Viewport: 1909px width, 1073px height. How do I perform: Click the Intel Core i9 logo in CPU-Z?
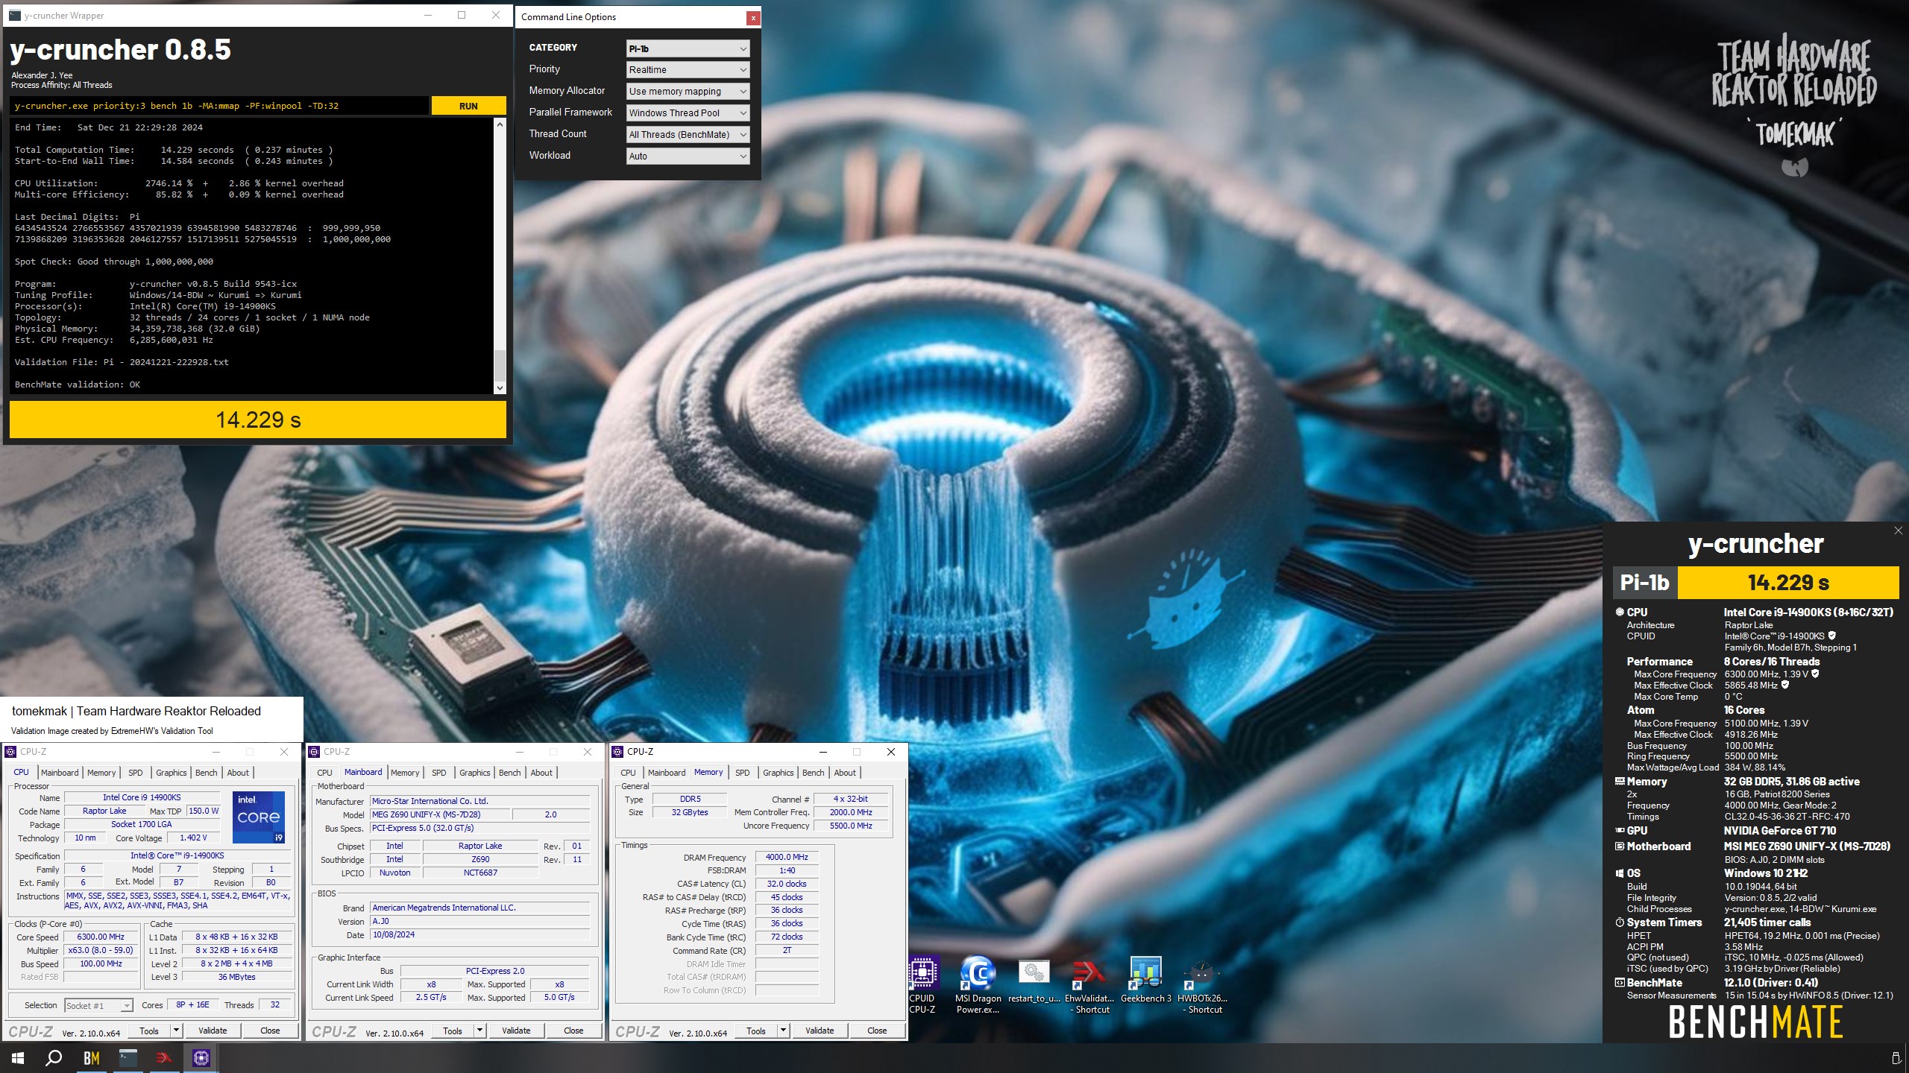[x=258, y=817]
